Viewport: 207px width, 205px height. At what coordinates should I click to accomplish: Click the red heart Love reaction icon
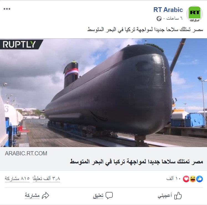point(186,179)
